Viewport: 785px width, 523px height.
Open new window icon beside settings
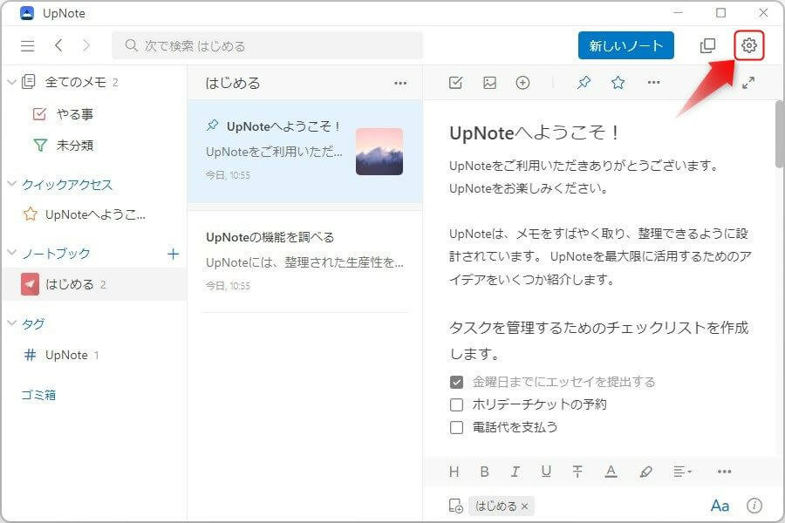pos(707,45)
